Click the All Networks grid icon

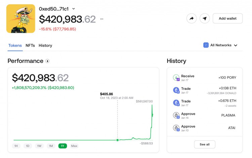[x=206, y=45]
